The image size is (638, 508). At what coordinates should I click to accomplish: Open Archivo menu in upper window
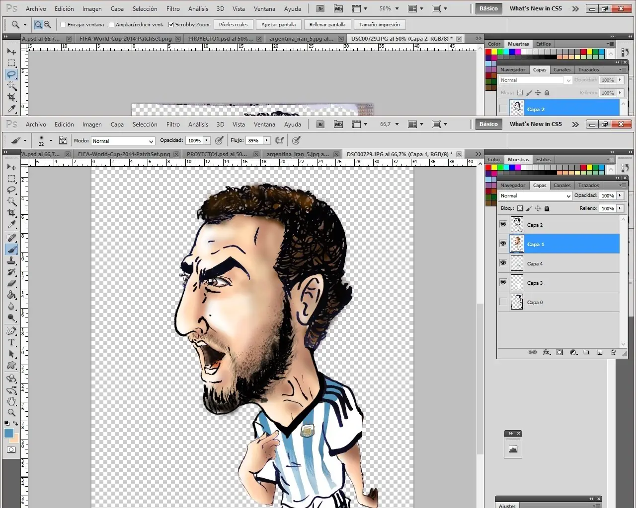pos(36,9)
